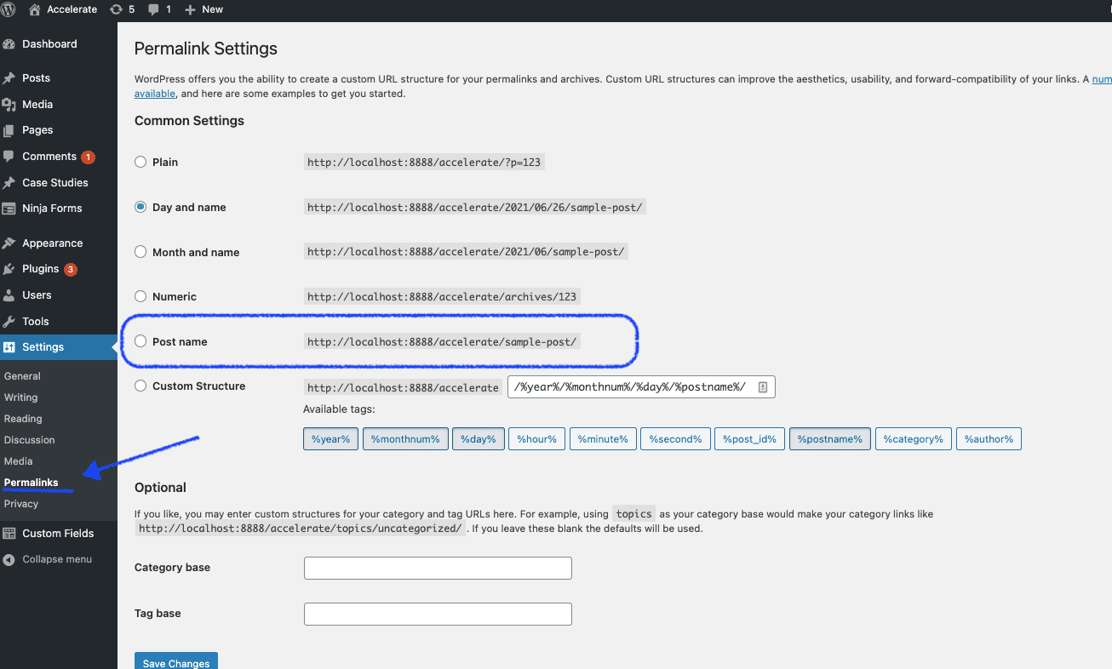
Task: Insert the %year% tag
Action: pyautogui.click(x=330, y=439)
